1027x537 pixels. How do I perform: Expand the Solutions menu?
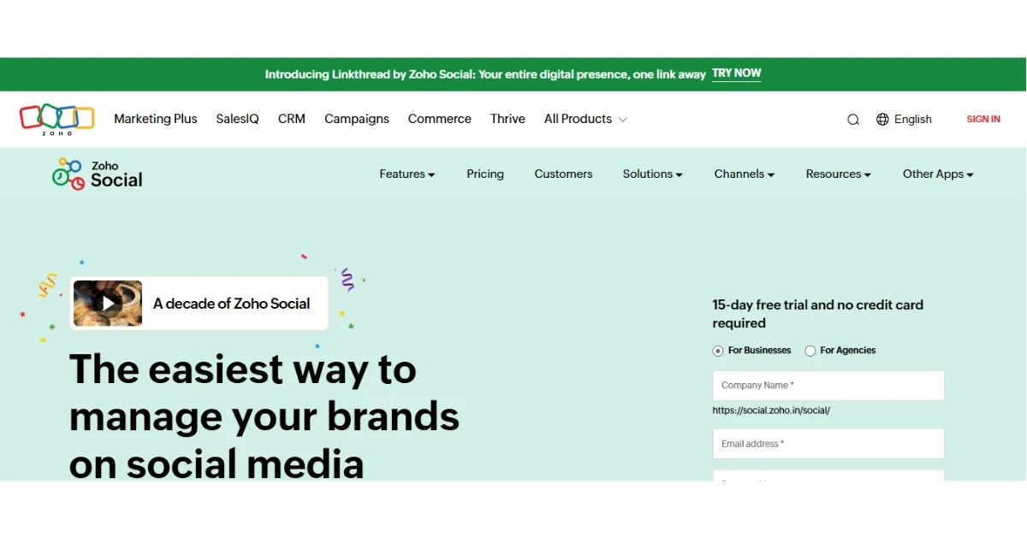tap(653, 174)
